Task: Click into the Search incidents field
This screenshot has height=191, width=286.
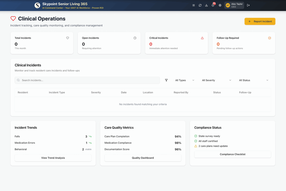Action: click(87, 80)
